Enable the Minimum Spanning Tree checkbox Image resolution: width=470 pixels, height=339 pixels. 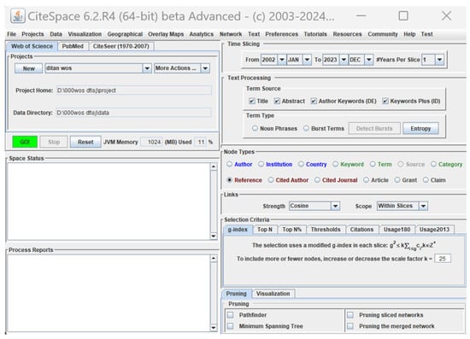tap(230, 326)
